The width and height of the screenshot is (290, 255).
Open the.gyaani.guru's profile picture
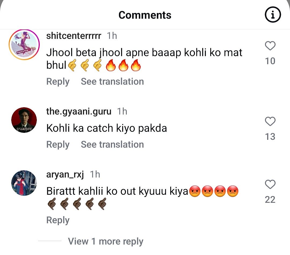click(x=24, y=120)
